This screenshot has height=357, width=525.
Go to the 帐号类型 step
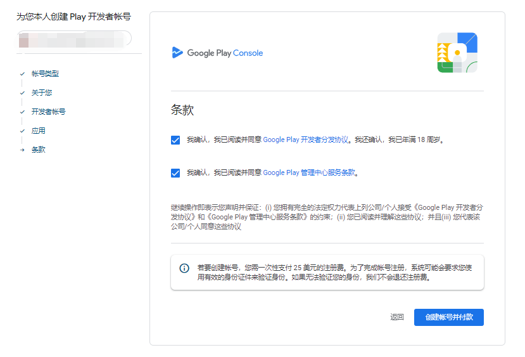45,74
